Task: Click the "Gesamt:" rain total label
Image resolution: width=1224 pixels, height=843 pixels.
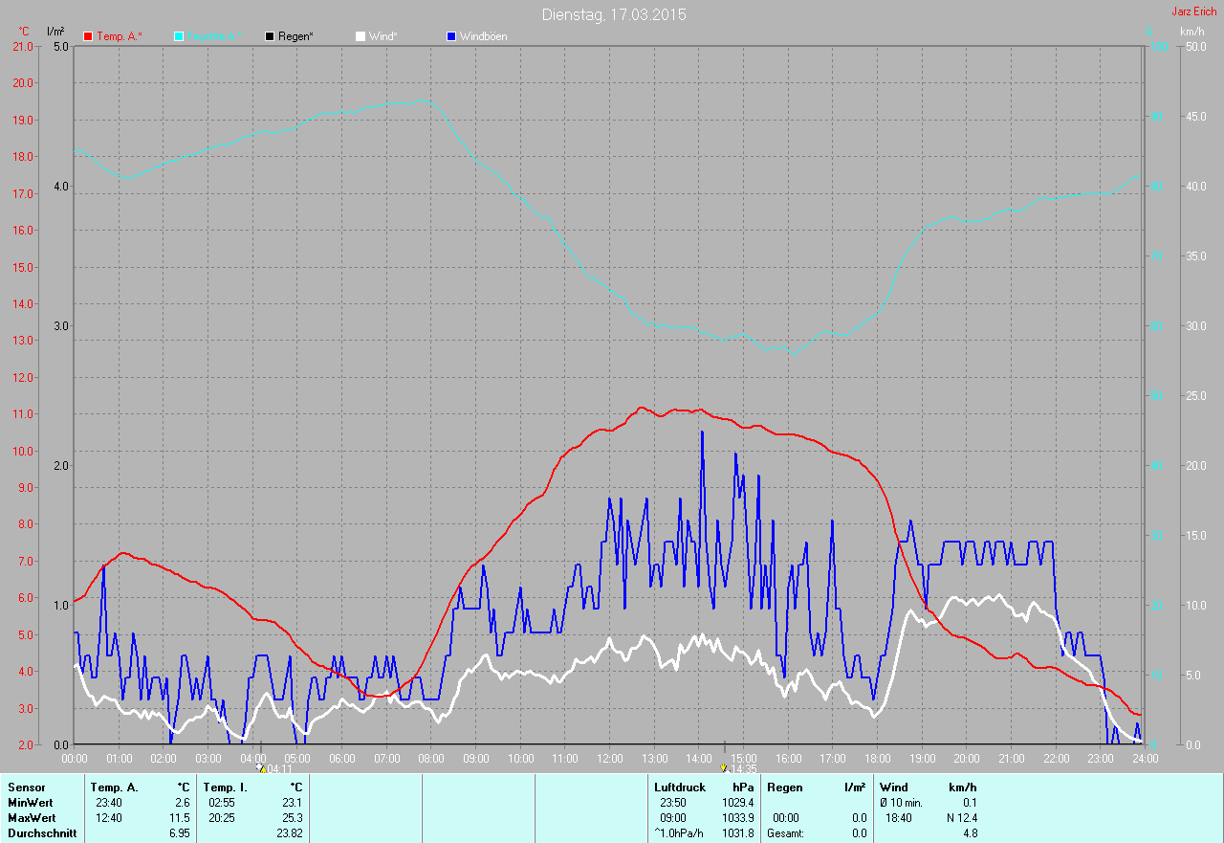Action: pos(785,833)
